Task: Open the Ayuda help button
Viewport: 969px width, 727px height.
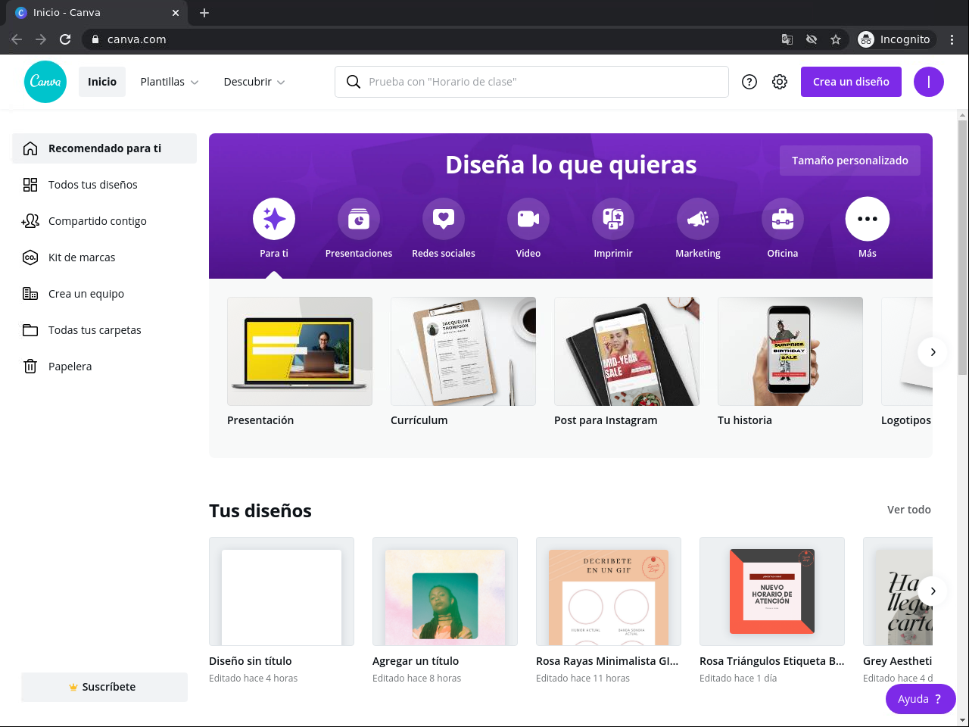Action: click(x=921, y=699)
